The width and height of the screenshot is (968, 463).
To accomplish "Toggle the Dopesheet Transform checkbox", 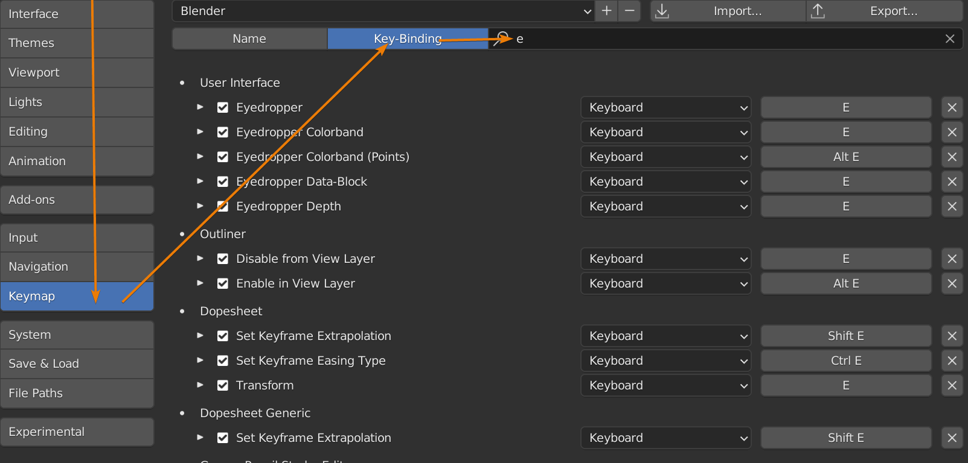I will tap(223, 385).
